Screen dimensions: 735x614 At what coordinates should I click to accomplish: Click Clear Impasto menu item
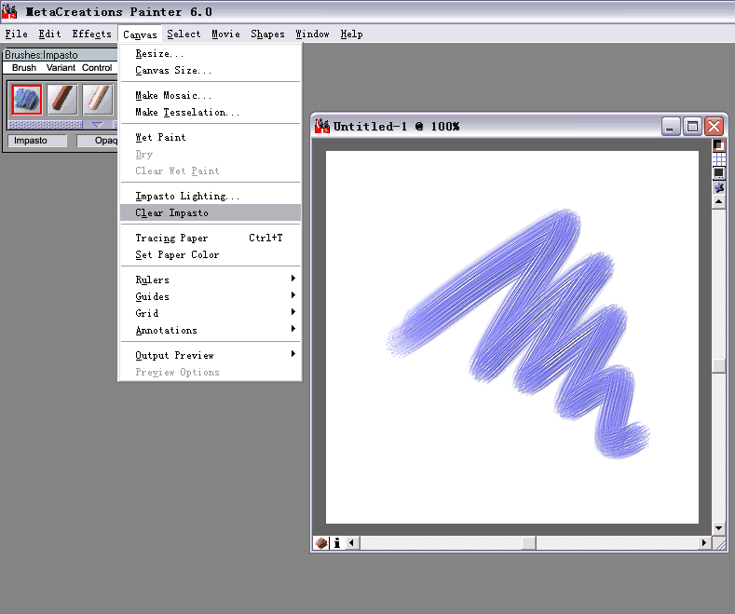(x=210, y=212)
